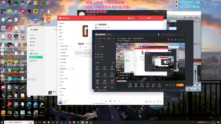Image resolution: width=221 pixels, height=124 pixels.
Task: Add a screen capture source in 直播伴侣 bottom bar
Action: pos(130,85)
